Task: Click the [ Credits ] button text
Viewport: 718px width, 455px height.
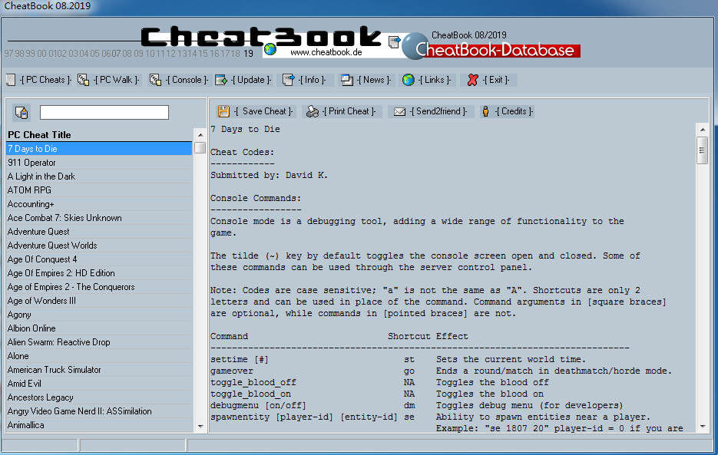Action: pyautogui.click(x=514, y=111)
